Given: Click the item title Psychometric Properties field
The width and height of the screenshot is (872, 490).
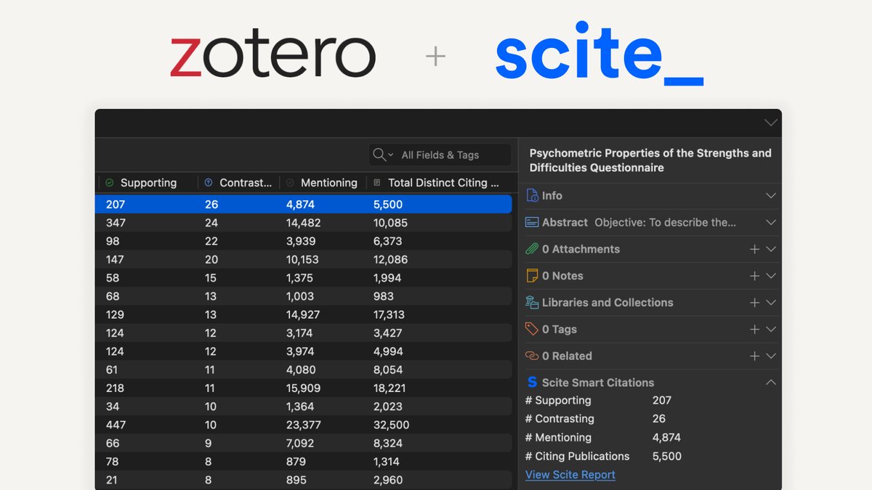Looking at the screenshot, I should pos(650,160).
